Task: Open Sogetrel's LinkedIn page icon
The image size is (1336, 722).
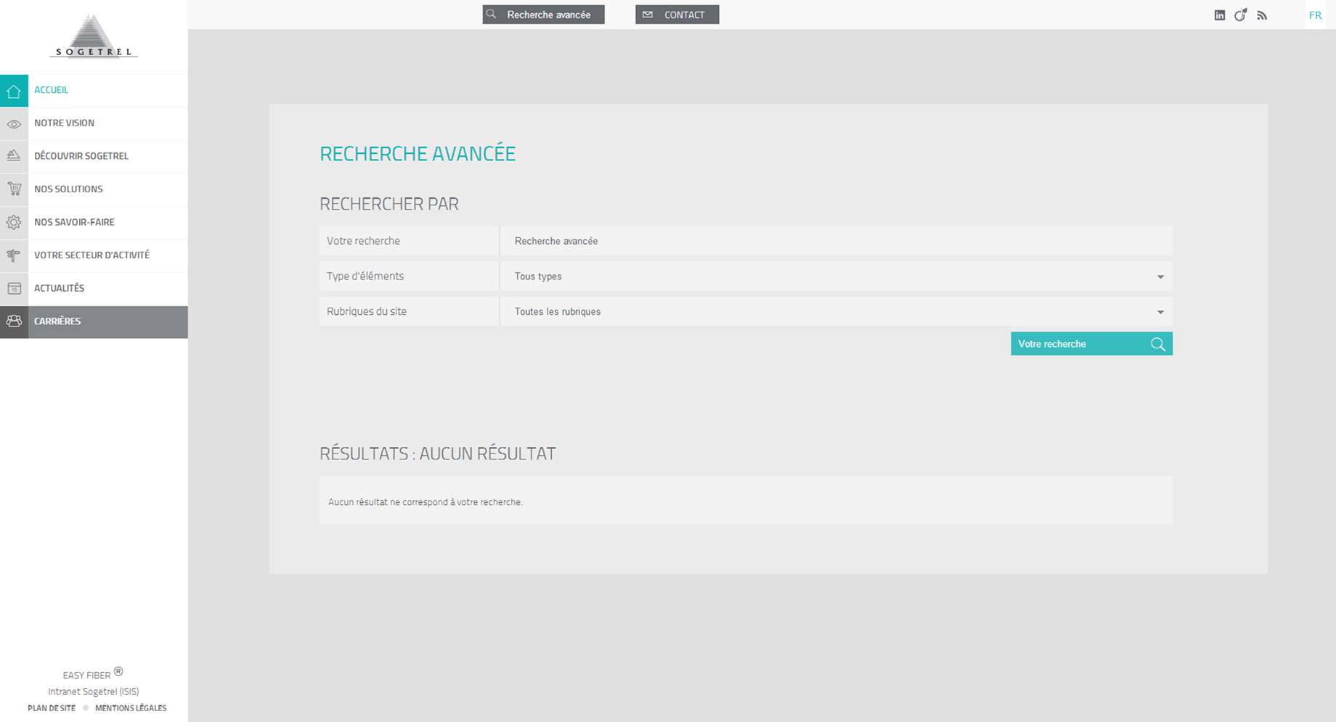Action: [x=1219, y=15]
